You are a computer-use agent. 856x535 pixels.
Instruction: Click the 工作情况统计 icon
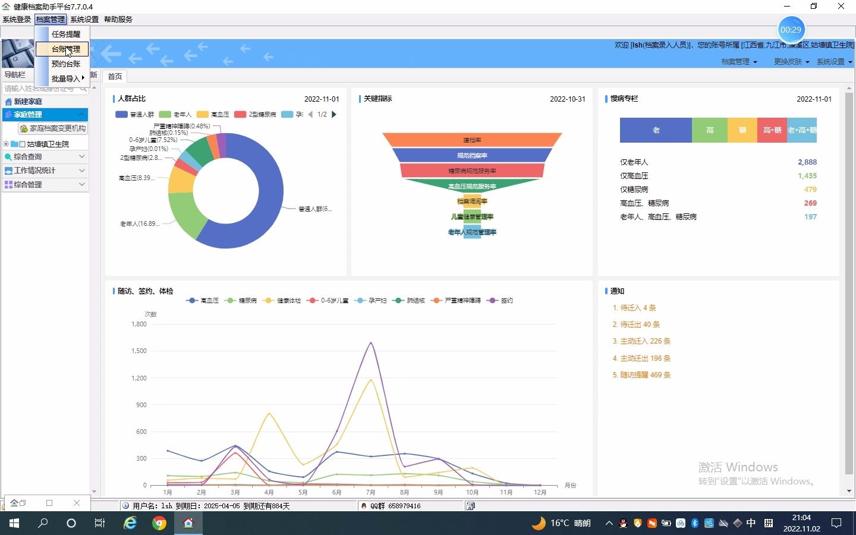[x=8, y=171]
